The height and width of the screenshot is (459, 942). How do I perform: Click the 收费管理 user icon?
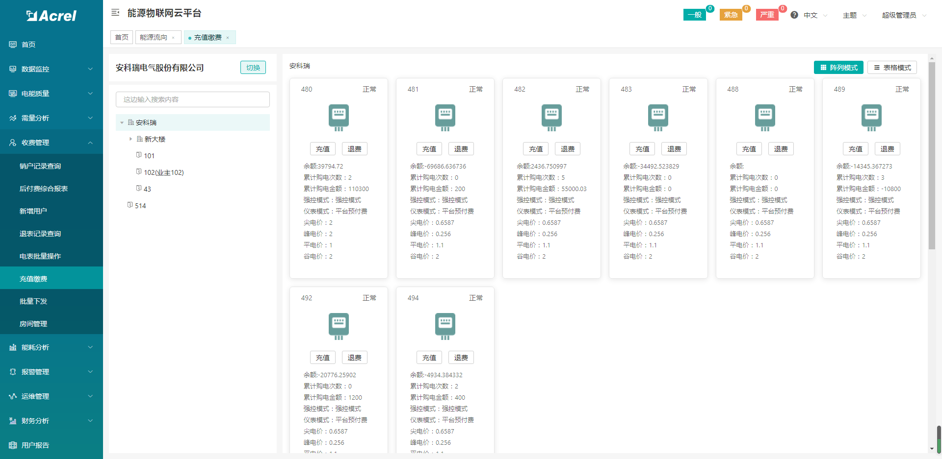pos(13,143)
